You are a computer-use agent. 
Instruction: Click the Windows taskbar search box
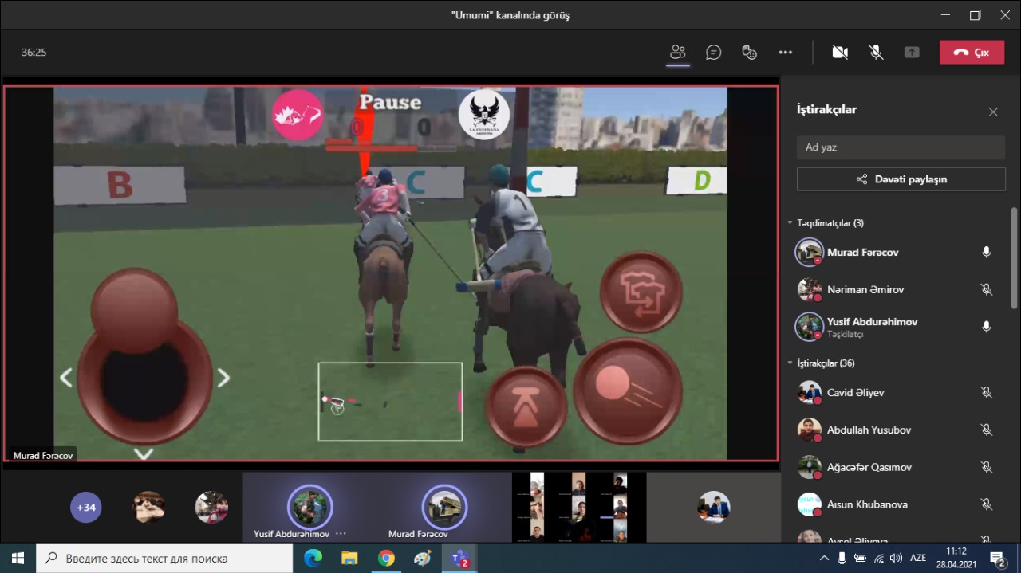(164, 558)
